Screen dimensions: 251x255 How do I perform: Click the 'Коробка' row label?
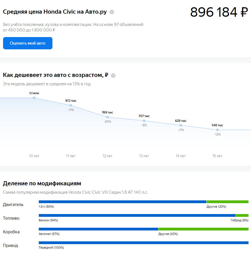pos(11,232)
